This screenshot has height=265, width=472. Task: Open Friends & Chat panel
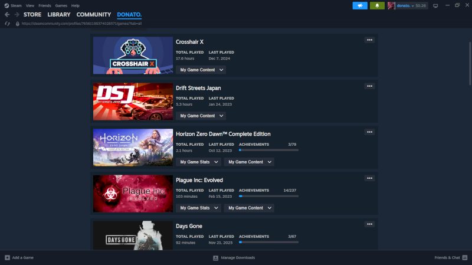click(x=450, y=258)
